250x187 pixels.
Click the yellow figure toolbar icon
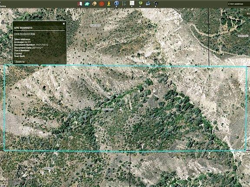(109, 3)
